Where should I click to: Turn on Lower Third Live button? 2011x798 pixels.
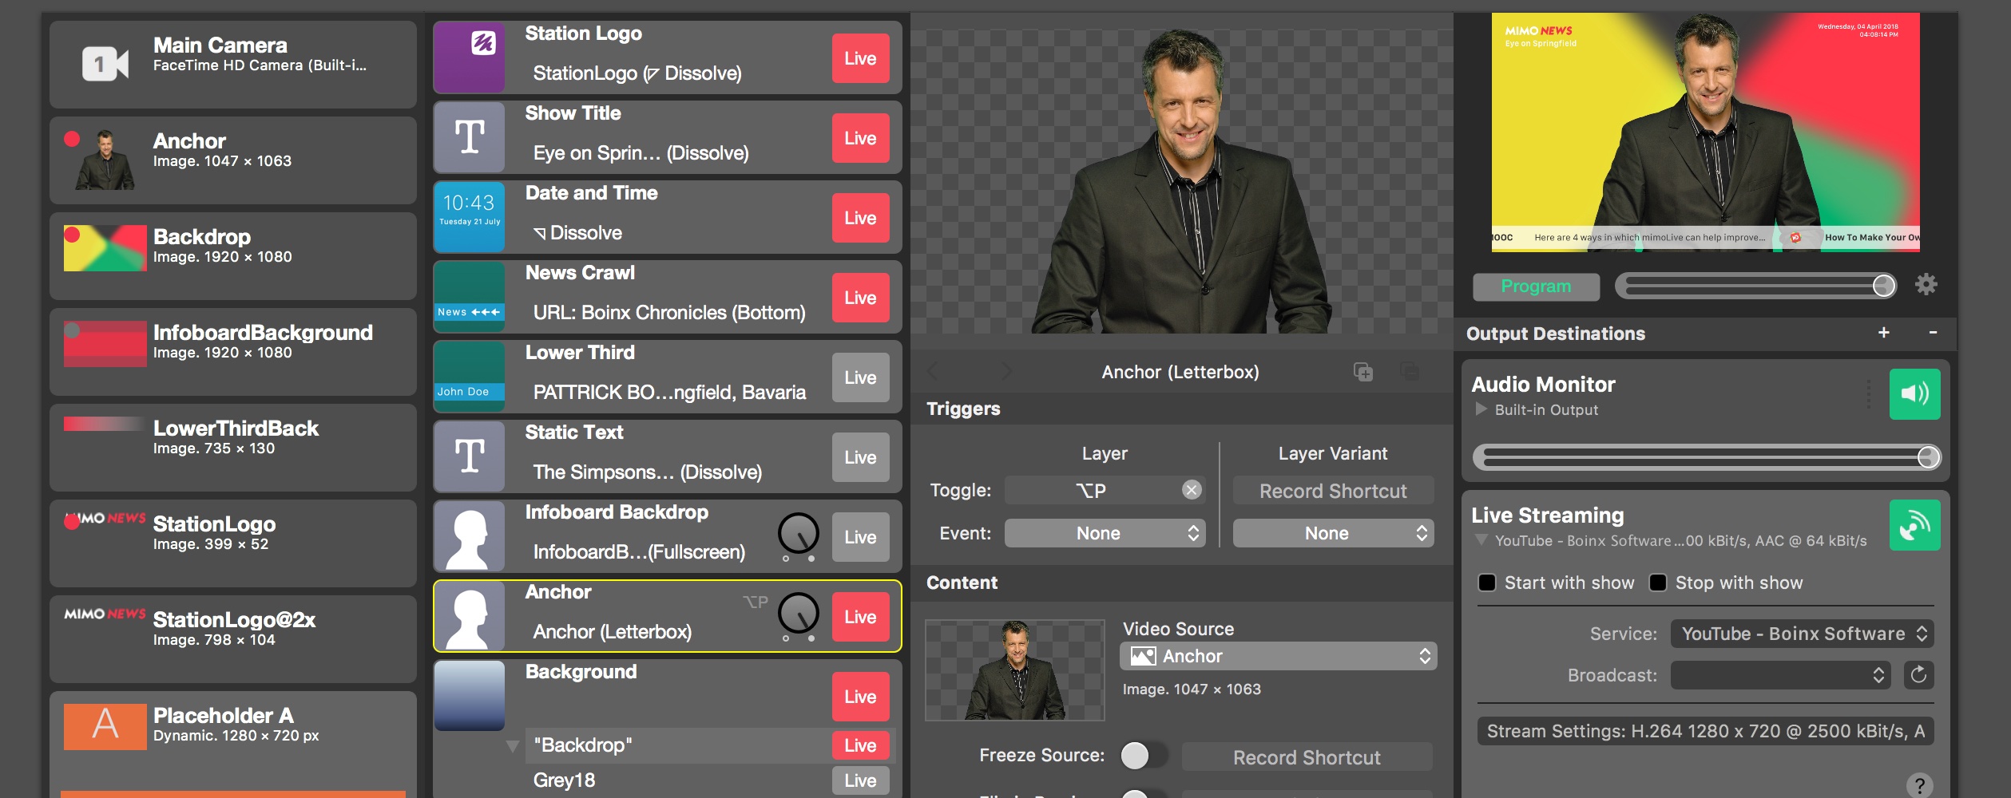(860, 377)
